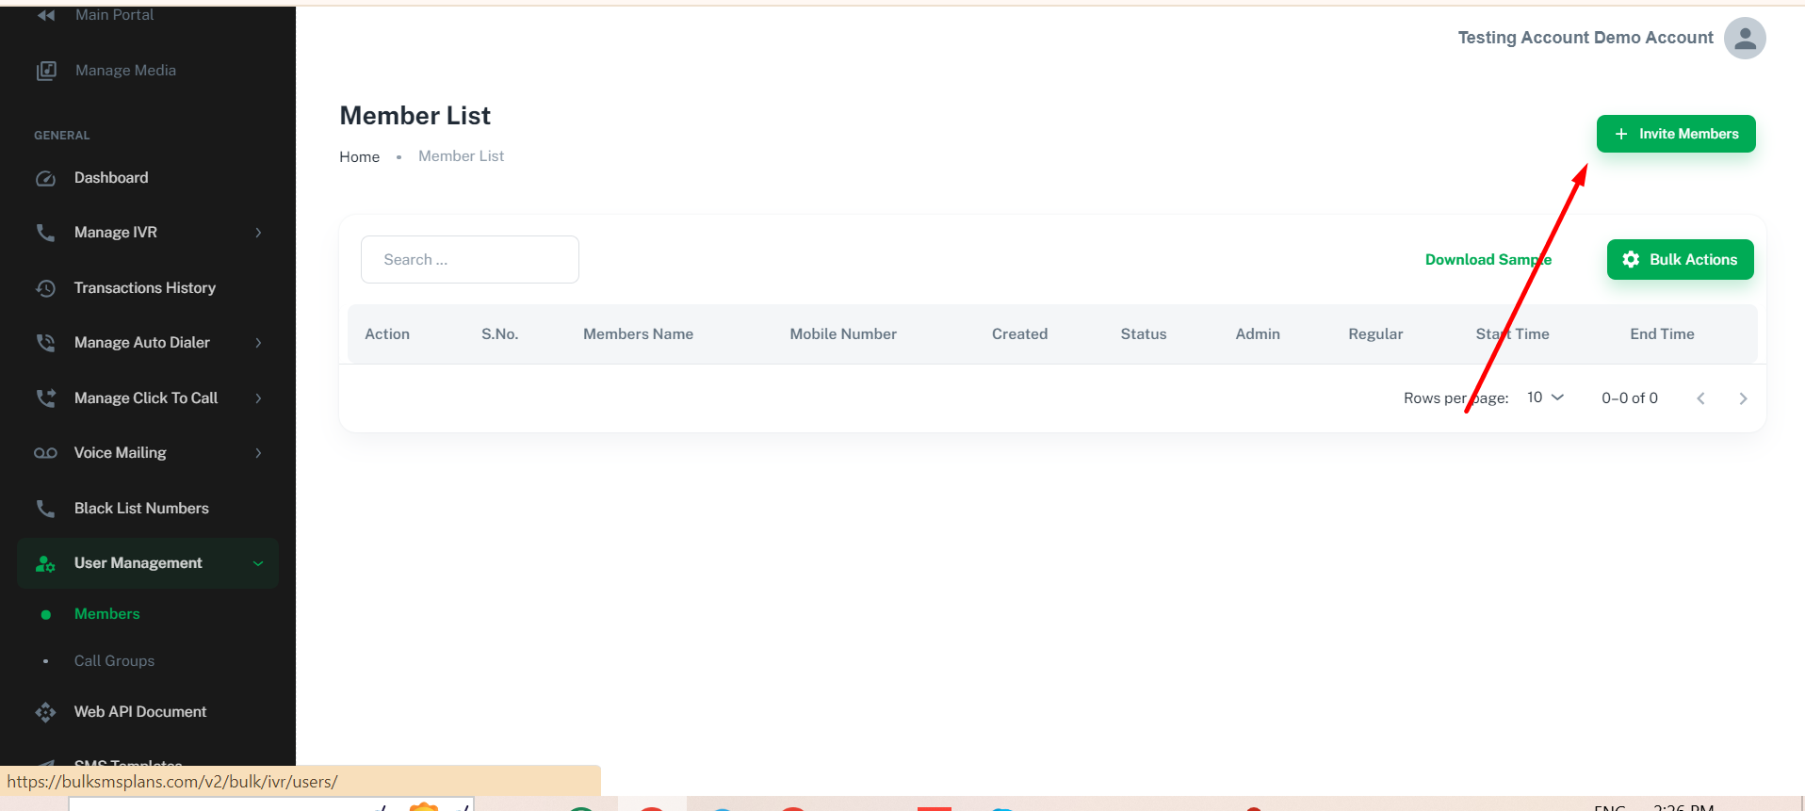The height and width of the screenshot is (811, 1805).
Task: Open Manage Media in sidebar
Action: (x=125, y=71)
